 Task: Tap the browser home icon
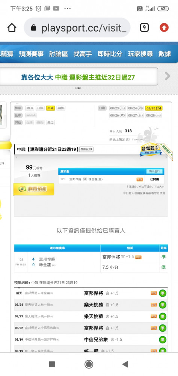(12, 28)
